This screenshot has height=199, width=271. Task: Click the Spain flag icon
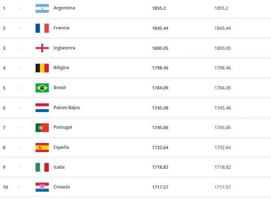(42, 147)
